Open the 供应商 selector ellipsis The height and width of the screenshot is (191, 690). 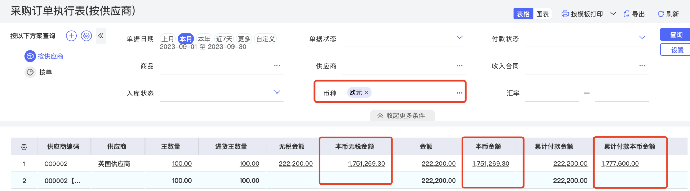459,65
